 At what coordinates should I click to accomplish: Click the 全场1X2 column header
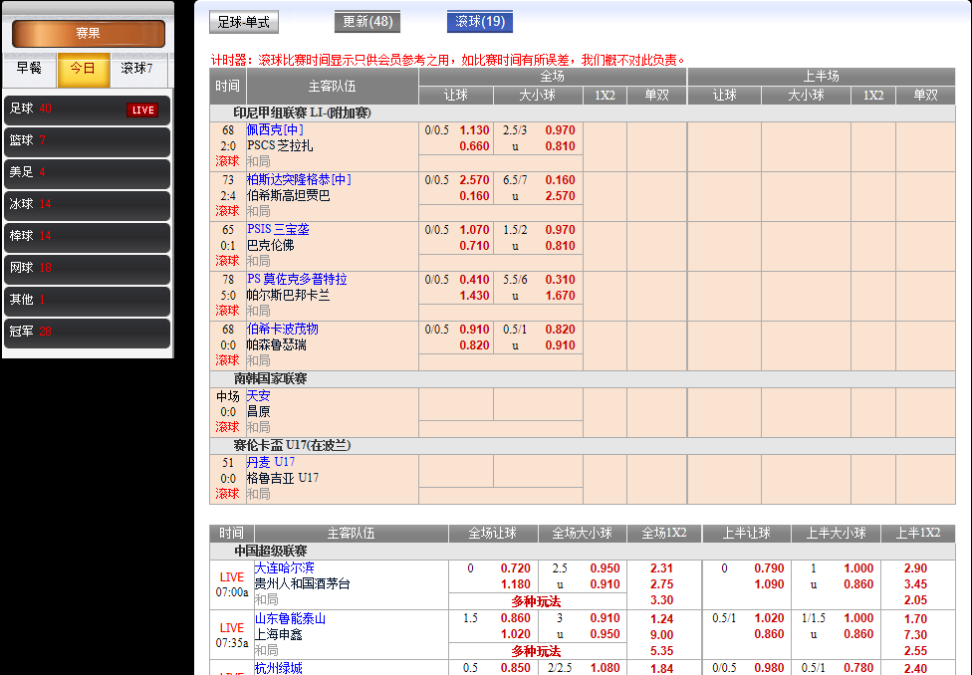[664, 533]
